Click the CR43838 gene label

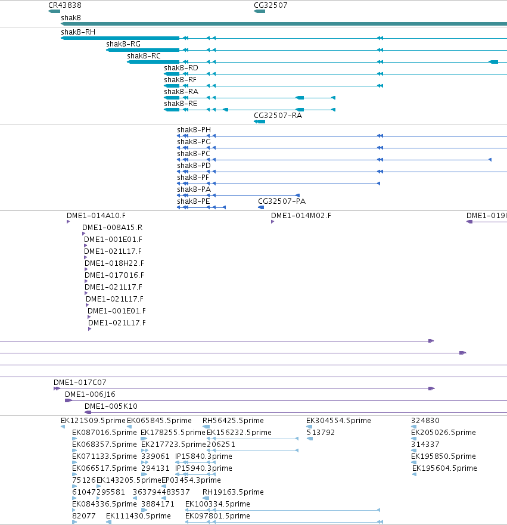click(x=65, y=5)
